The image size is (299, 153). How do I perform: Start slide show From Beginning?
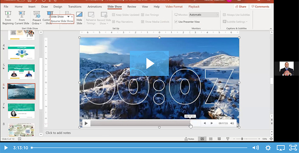tap(8, 18)
